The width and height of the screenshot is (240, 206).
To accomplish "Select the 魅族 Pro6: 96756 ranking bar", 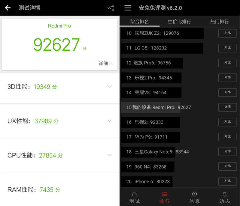I will tap(152, 63).
